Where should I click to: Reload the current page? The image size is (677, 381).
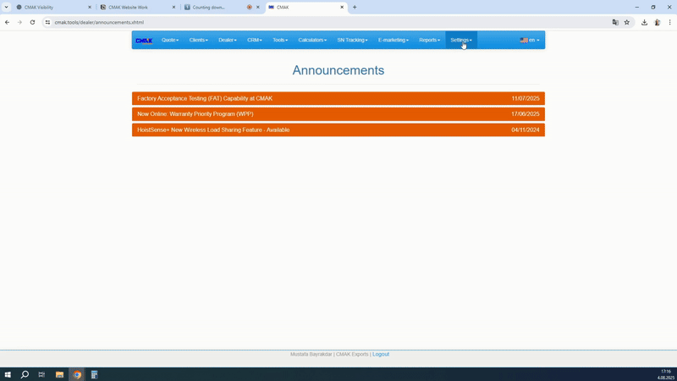click(x=32, y=23)
